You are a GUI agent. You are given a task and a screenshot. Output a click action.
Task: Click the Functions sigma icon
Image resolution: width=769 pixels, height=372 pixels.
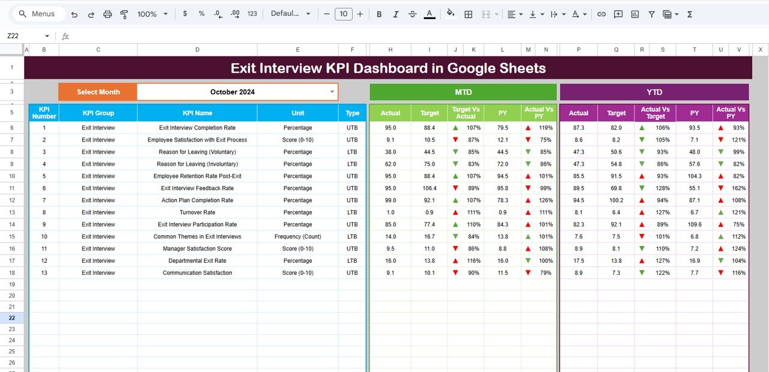pos(690,13)
